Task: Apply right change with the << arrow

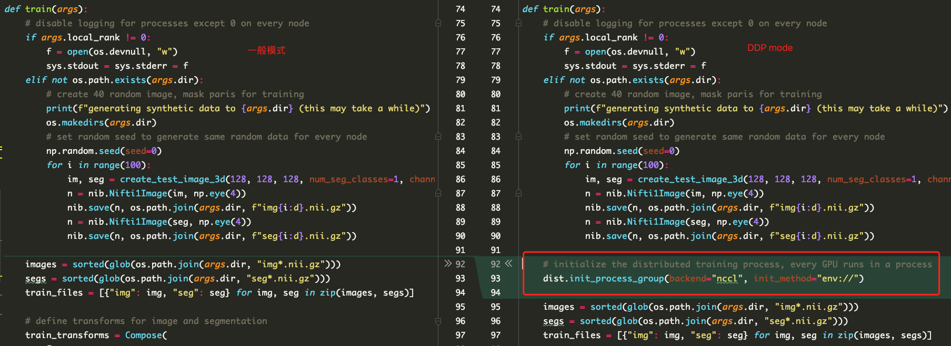Action: point(508,264)
